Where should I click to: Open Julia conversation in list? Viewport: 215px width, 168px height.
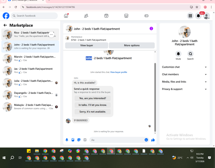pyautogui.click(x=30, y=83)
